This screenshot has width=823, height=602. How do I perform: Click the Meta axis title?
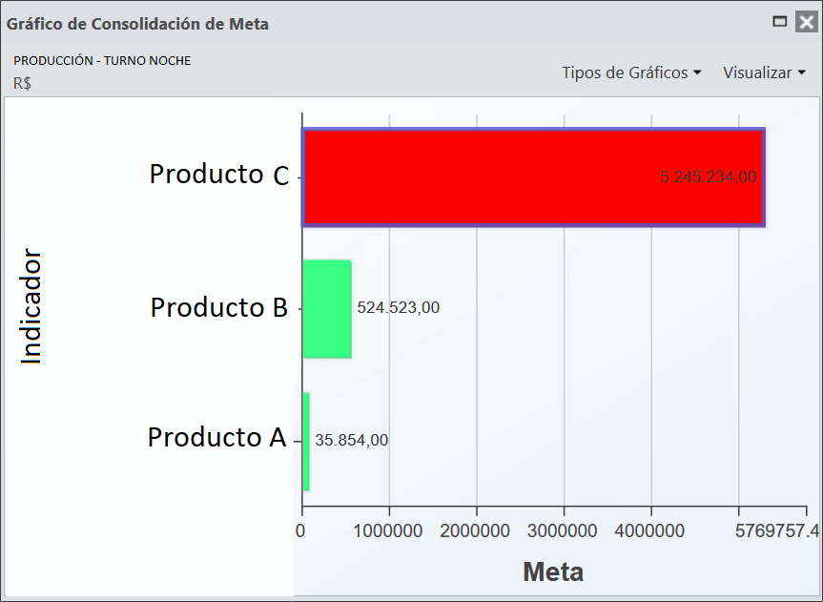click(x=553, y=571)
